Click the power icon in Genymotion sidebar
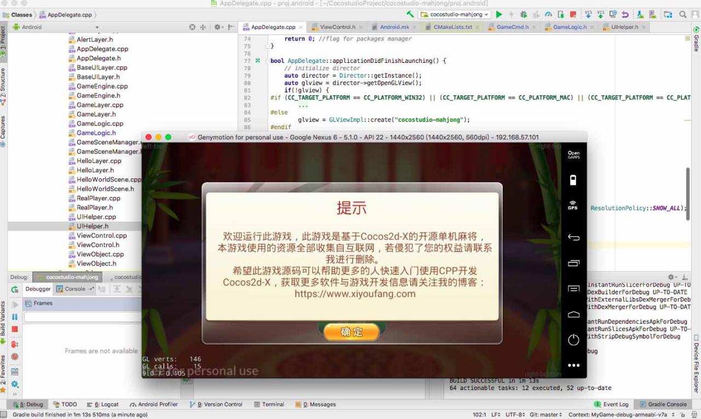 [x=573, y=340]
